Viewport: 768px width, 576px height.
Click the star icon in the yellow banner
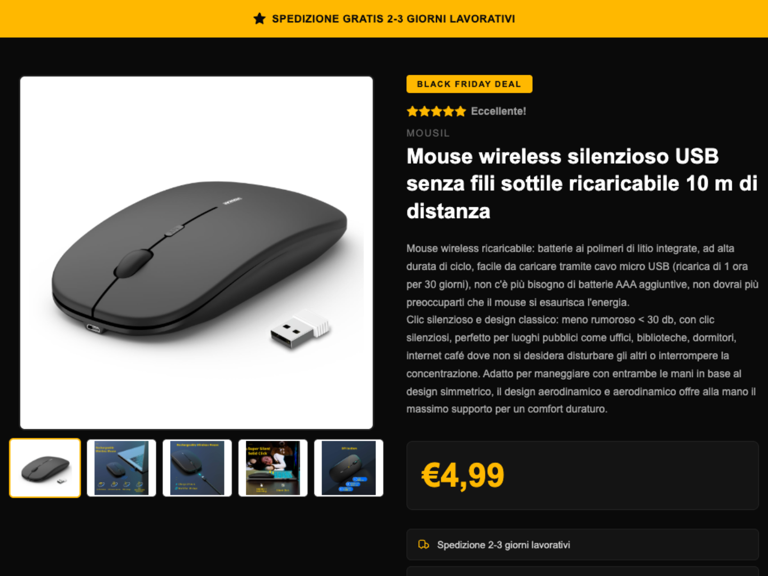click(259, 19)
